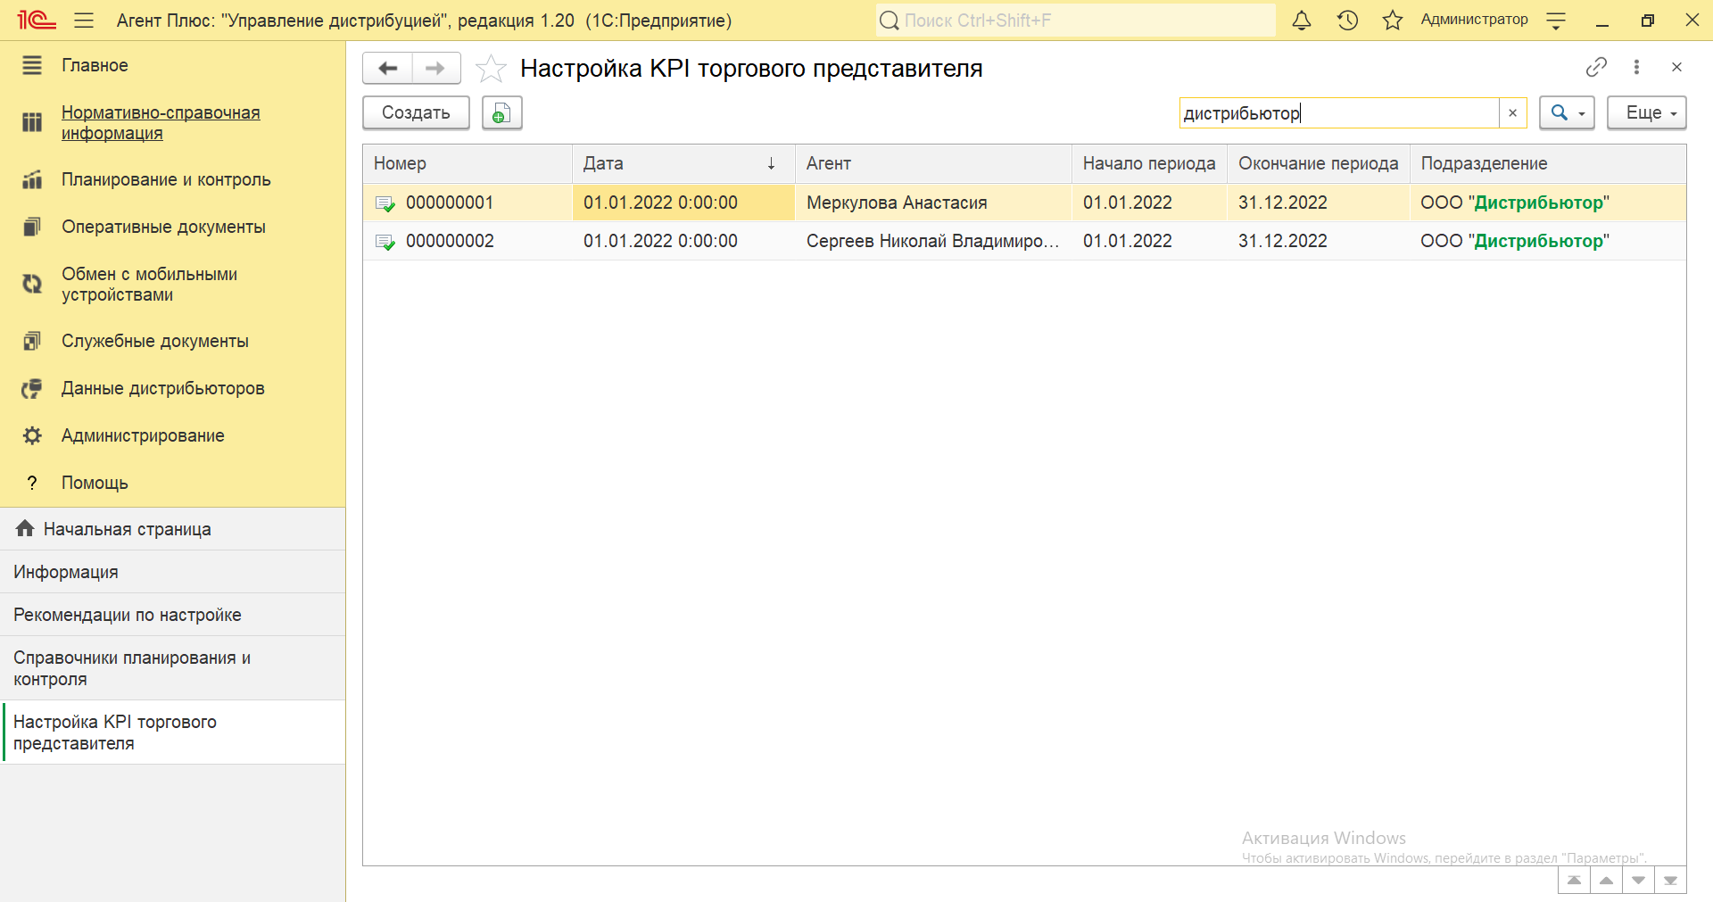This screenshot has width=1713, height=902.
Task: Jump to list start with double-up arrow
Action: point(1574,881)
